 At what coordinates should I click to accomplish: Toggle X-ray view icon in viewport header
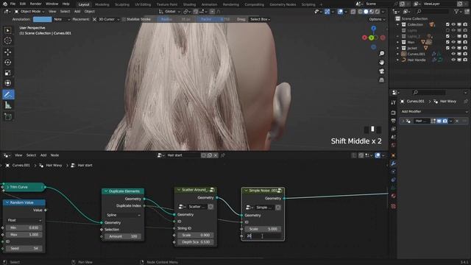pos(353,12)
